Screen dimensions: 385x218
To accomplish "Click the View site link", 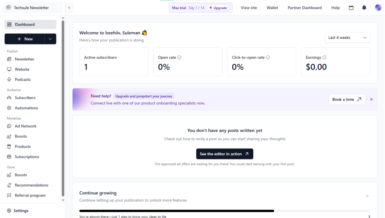I will coord(249,8).
